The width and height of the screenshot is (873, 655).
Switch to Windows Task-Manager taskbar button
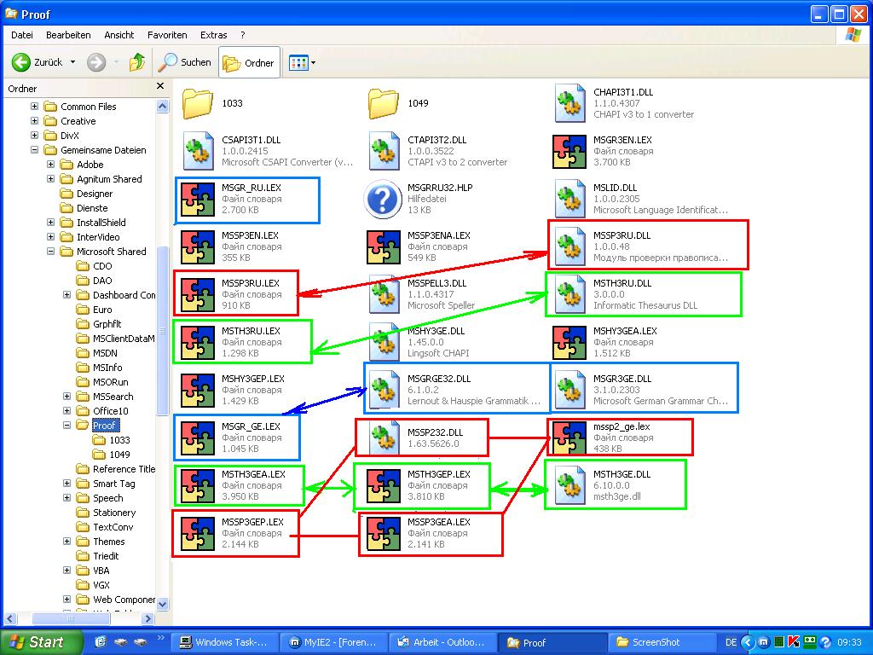click(224, 642)
